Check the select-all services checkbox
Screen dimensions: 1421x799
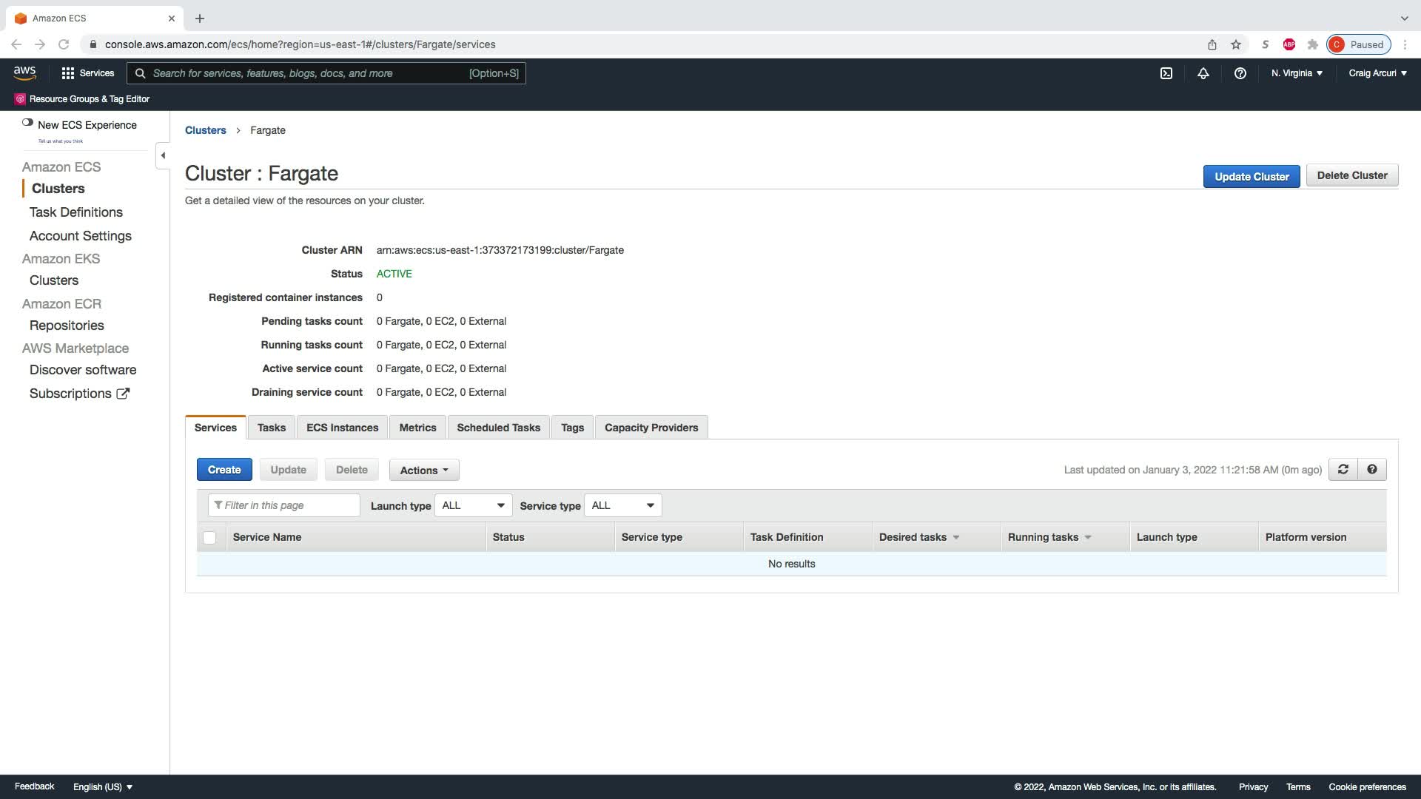coord(209,538)
